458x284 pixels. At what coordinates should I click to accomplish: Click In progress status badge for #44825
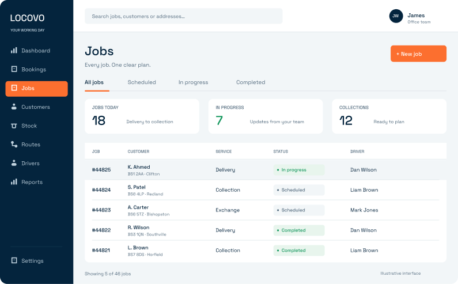point(299,170)
